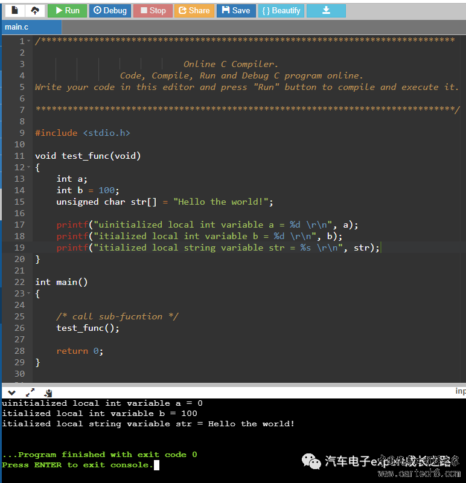Image resolution: width=466 pixels, height=483 pixels.
Task: Click 'void test_func(void)' declaration
Action: 88,156
